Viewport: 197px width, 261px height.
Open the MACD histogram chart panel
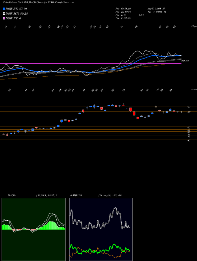point(33,229)
